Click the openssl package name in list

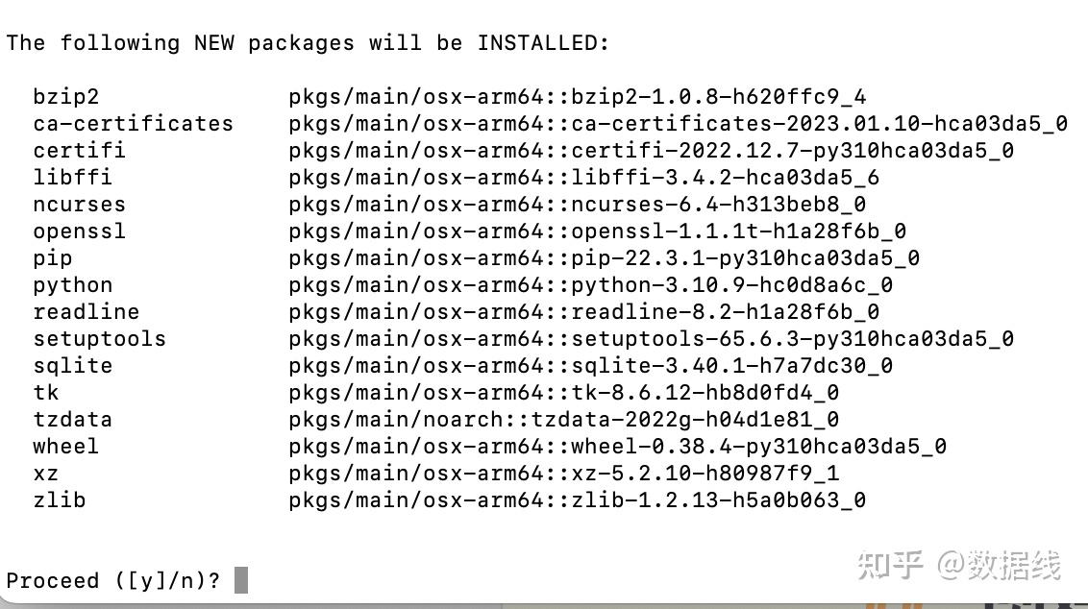(79, 231)
